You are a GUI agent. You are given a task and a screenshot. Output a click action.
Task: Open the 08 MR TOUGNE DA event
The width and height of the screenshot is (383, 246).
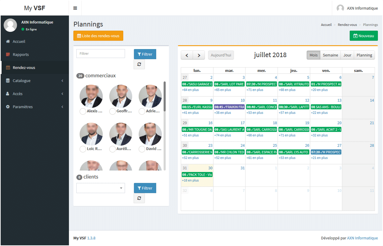point(197,129)
